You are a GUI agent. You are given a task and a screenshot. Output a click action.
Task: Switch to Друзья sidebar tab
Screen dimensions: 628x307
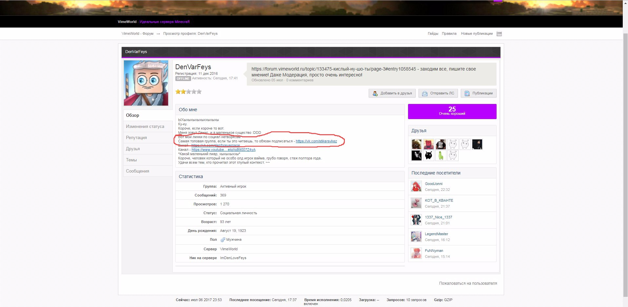tap(148, 149)
